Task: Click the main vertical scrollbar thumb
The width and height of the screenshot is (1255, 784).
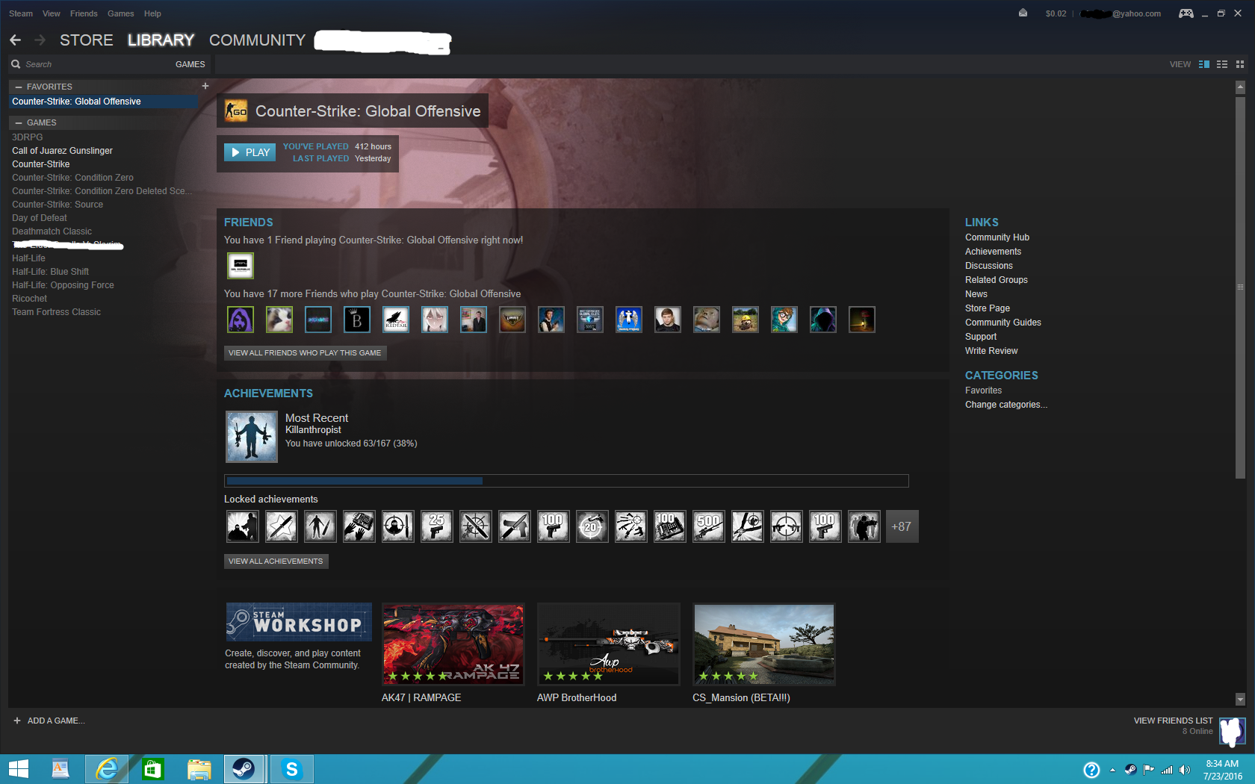Action: point(1240,287)
